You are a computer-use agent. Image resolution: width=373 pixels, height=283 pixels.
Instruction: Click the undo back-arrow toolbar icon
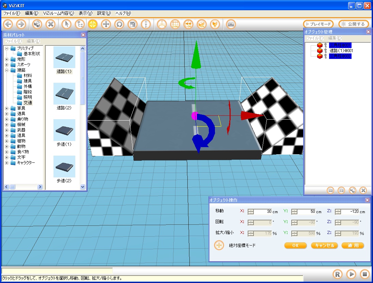[x=8, y=24]
